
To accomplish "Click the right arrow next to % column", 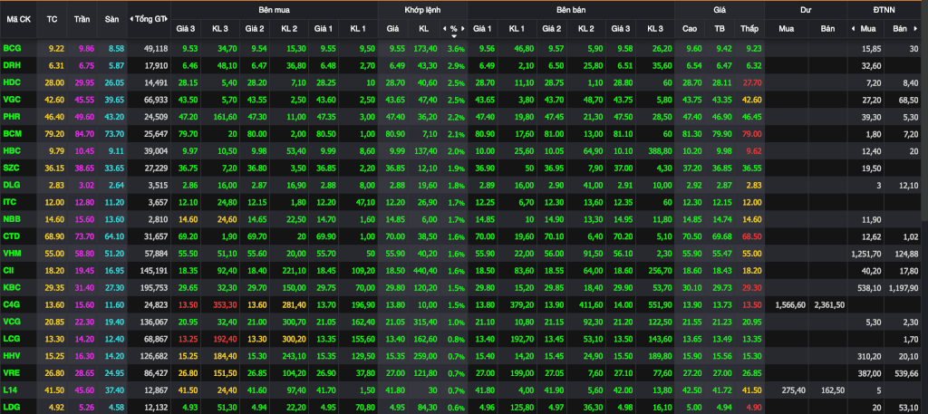I will pyautogui.click(x=463, y=28).
